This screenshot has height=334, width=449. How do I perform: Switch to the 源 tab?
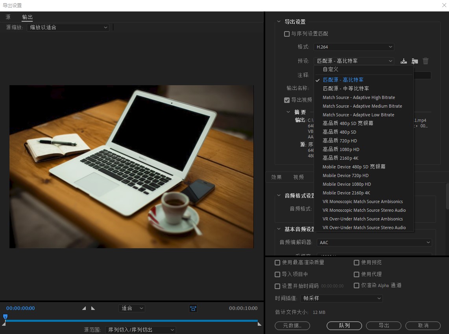pos(8,17)
